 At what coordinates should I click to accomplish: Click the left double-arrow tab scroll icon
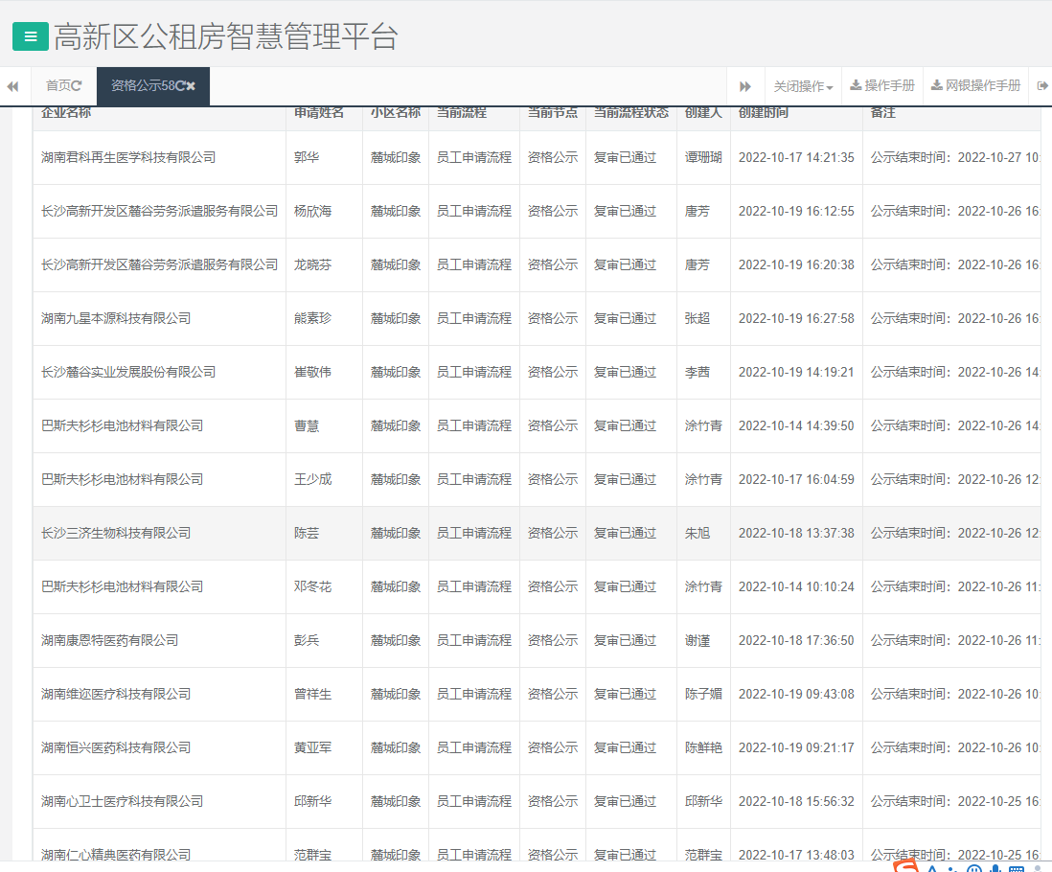tap(12, 85)
